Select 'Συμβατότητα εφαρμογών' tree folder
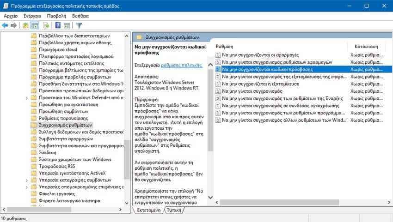The width and height of the screenshot is (393, 222). [x=66, y=138]
